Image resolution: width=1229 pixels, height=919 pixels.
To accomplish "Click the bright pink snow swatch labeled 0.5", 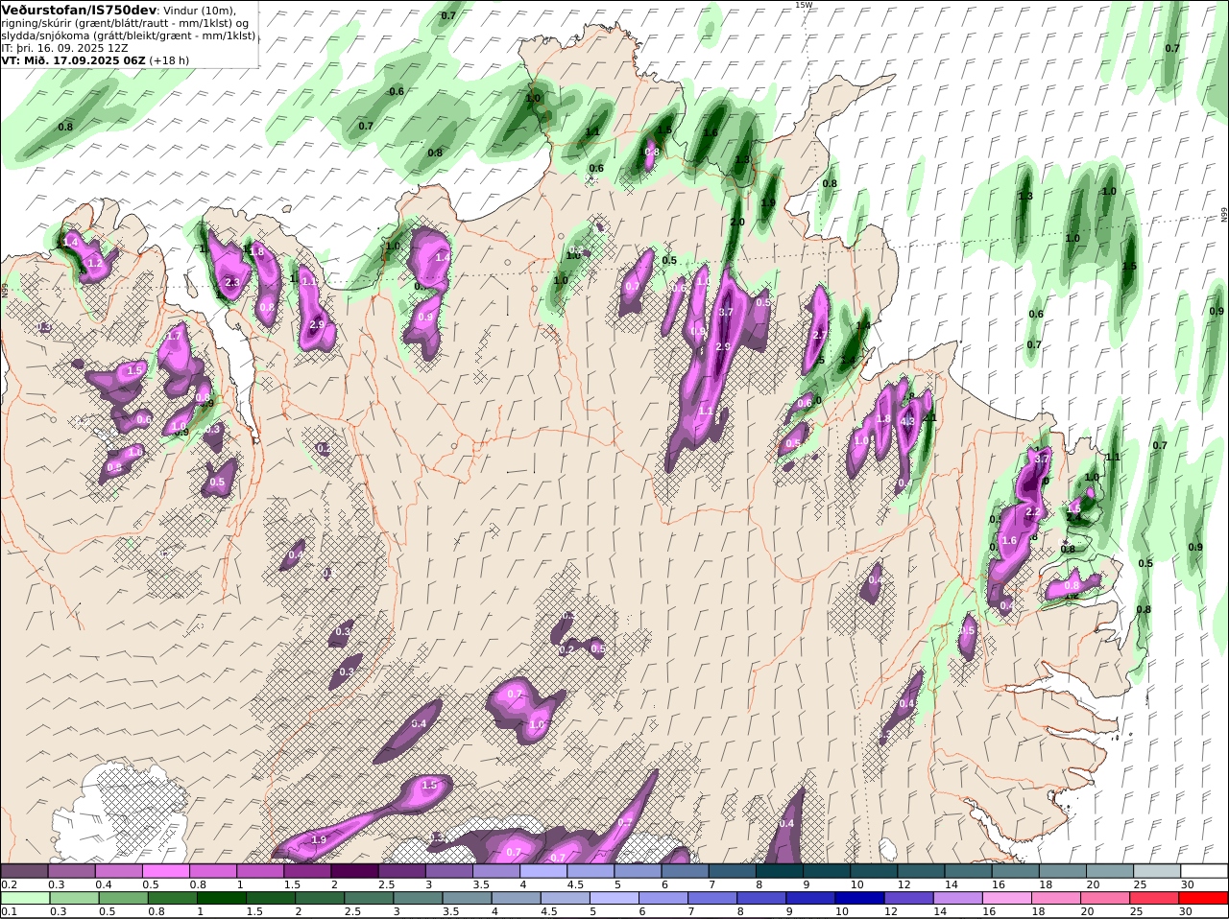I will click(165, 871).
